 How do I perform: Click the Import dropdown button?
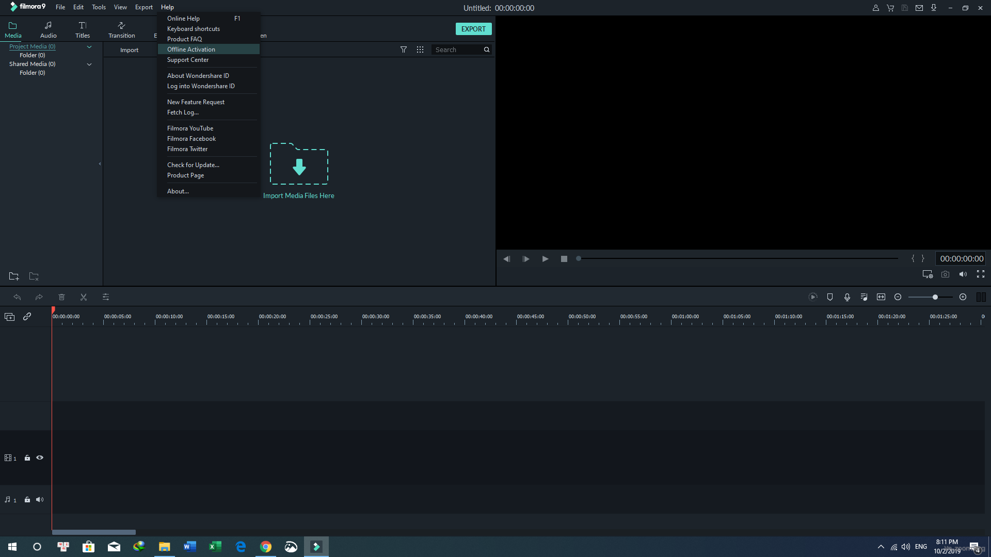coord(130,50)
